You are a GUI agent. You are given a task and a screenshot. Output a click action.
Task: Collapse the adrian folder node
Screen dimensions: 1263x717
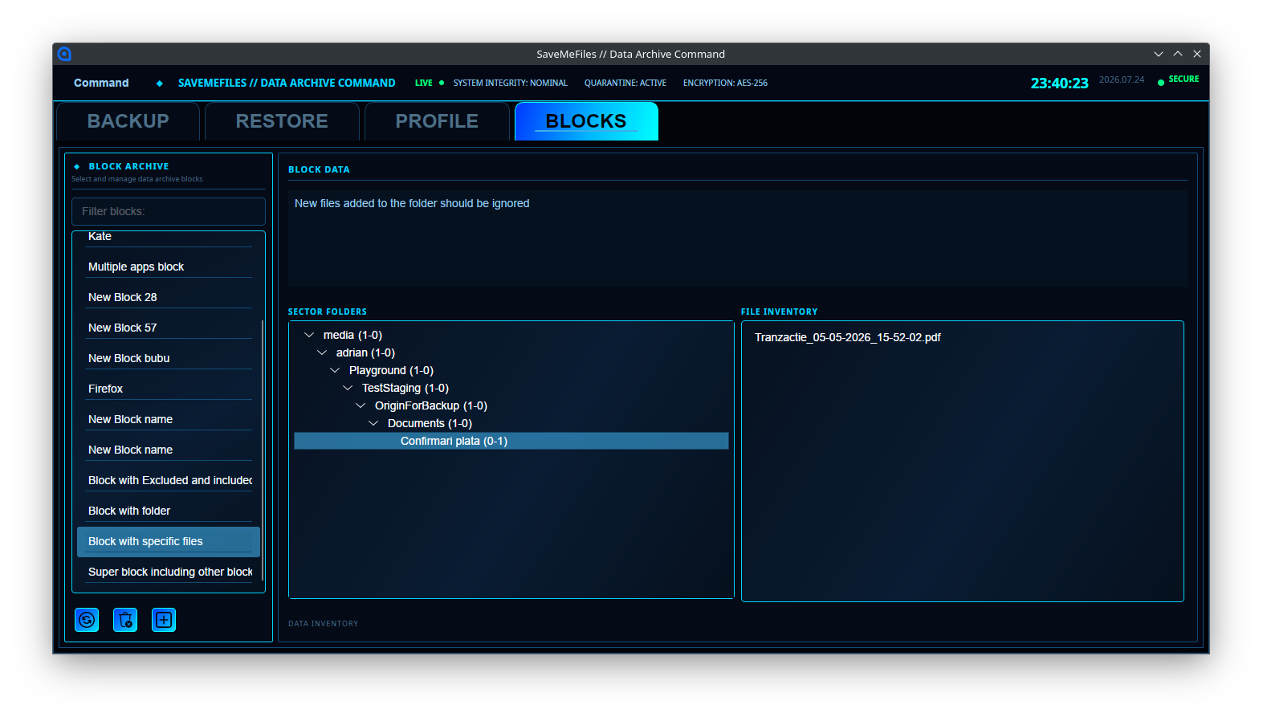(x=322, y=352)
